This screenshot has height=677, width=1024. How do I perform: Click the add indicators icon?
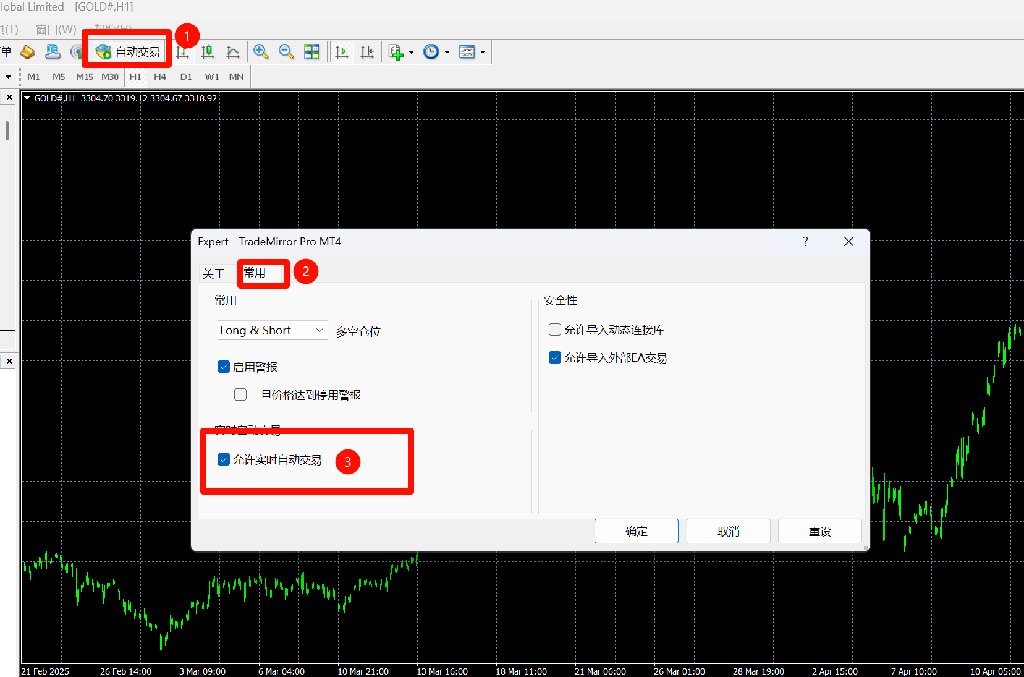[396, 52]
